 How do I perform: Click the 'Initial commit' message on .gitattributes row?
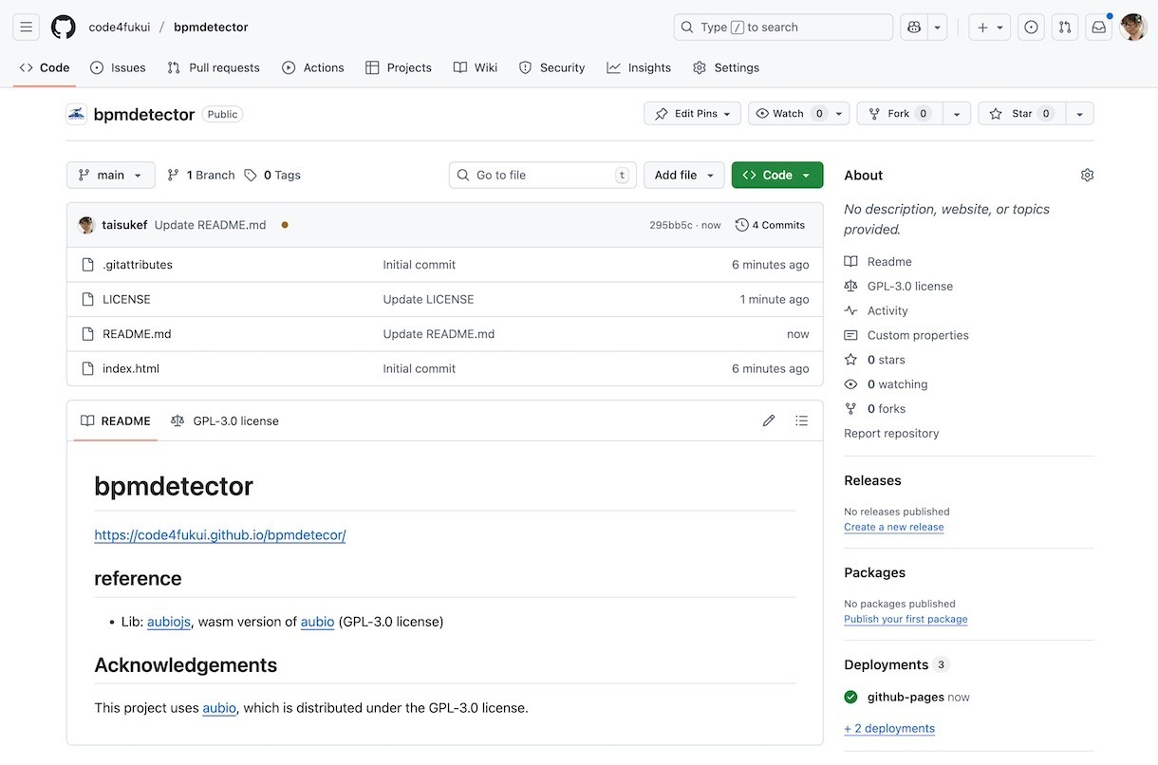(420, 265)
